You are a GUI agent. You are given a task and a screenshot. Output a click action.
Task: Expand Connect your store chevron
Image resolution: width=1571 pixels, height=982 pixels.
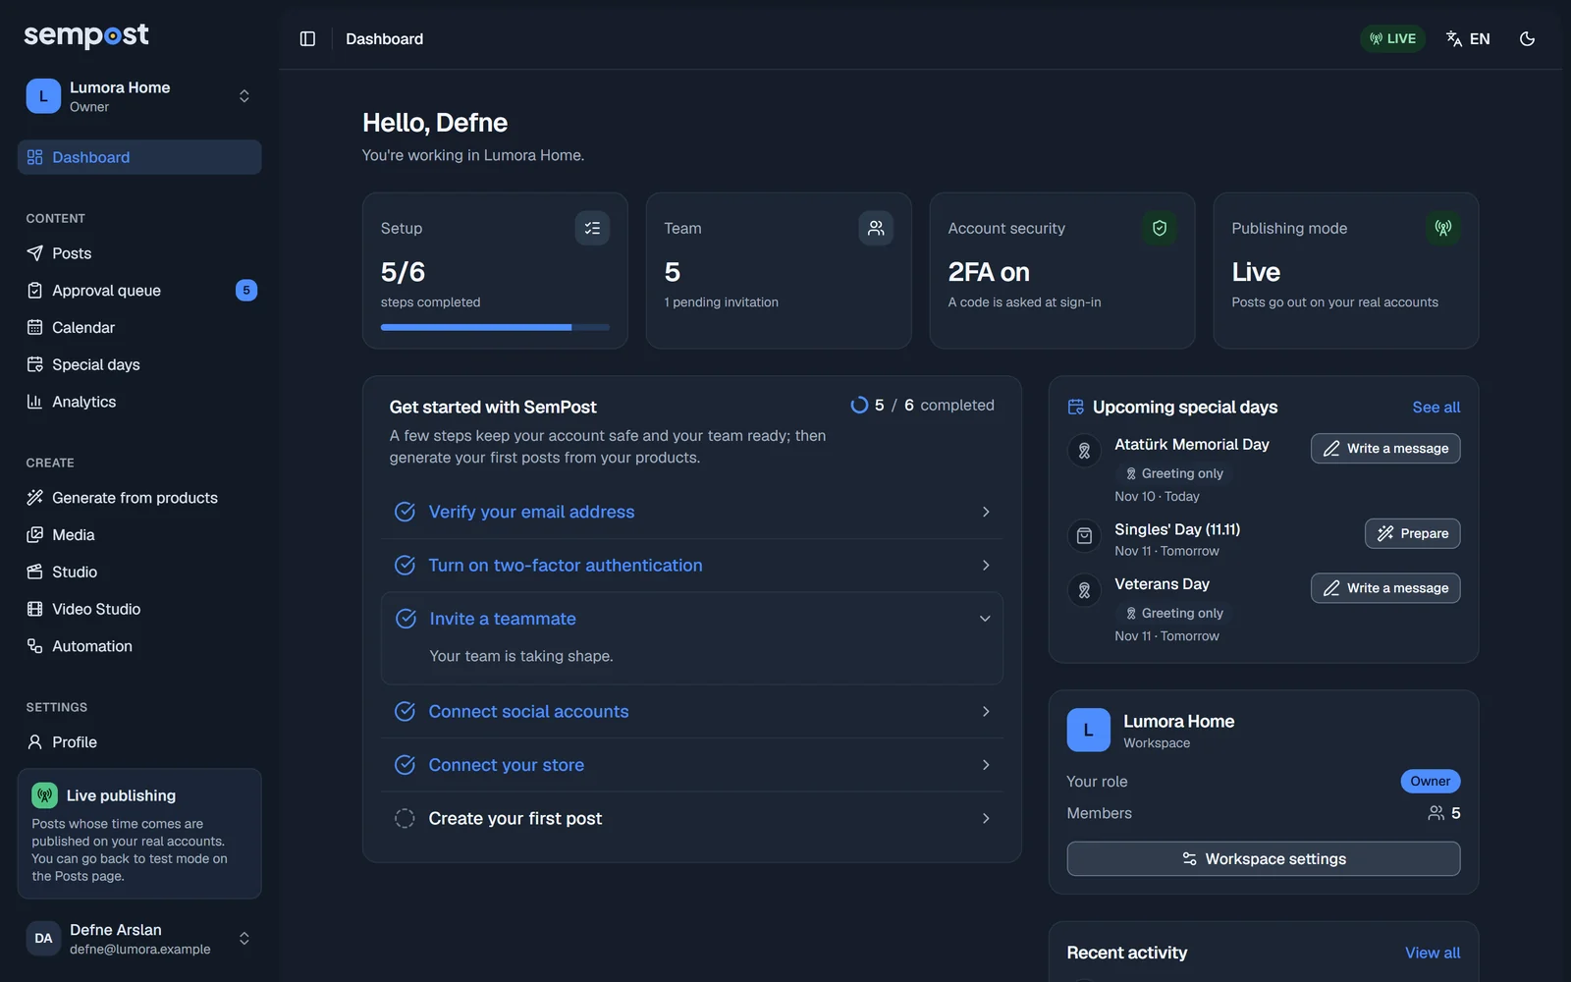click(986, 765)
